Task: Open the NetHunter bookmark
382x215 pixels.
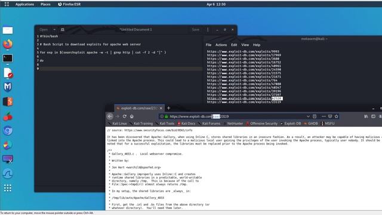Action: click(x=233, y=124)
